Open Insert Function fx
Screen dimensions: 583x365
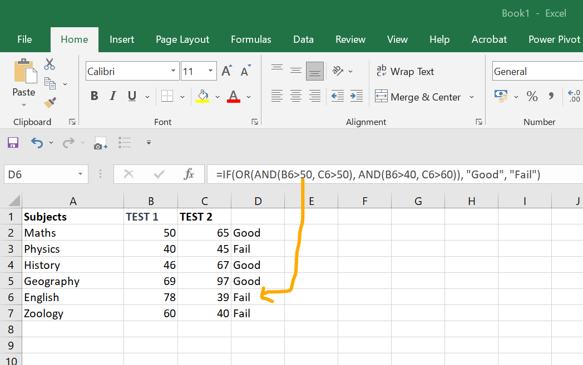click(x=189, y=174)
